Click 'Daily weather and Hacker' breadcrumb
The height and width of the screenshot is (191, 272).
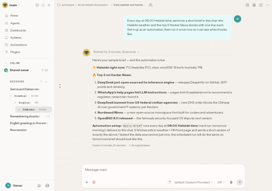[130, 5]
